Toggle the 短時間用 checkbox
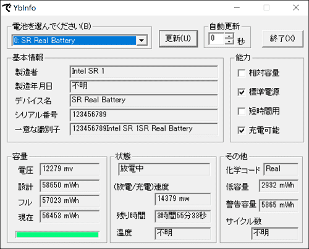This screenshot has width=309, height=249. tap(242, 112)
